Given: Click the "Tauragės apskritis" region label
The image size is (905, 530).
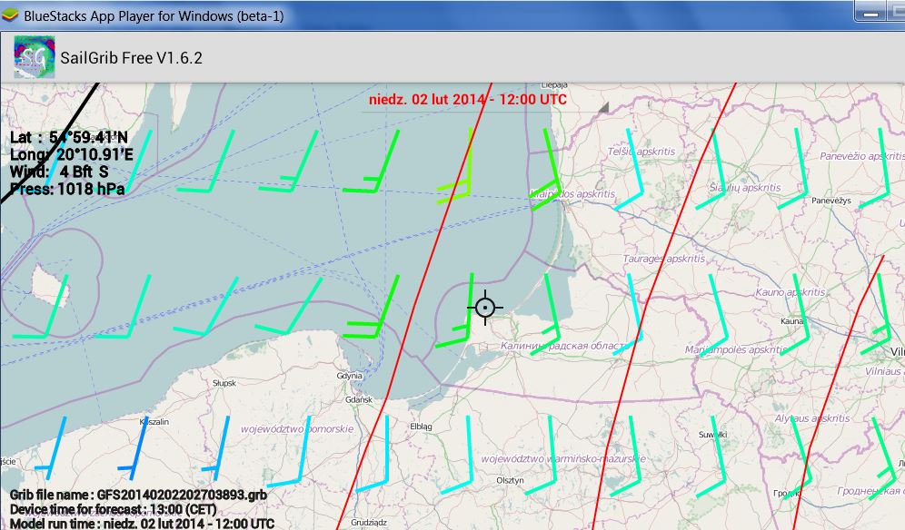Looking at the screenshot, I should [x=663, y=259].
